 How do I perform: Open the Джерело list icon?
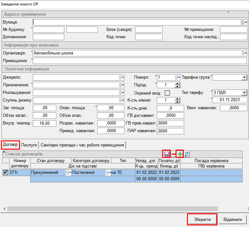(121, 77)
